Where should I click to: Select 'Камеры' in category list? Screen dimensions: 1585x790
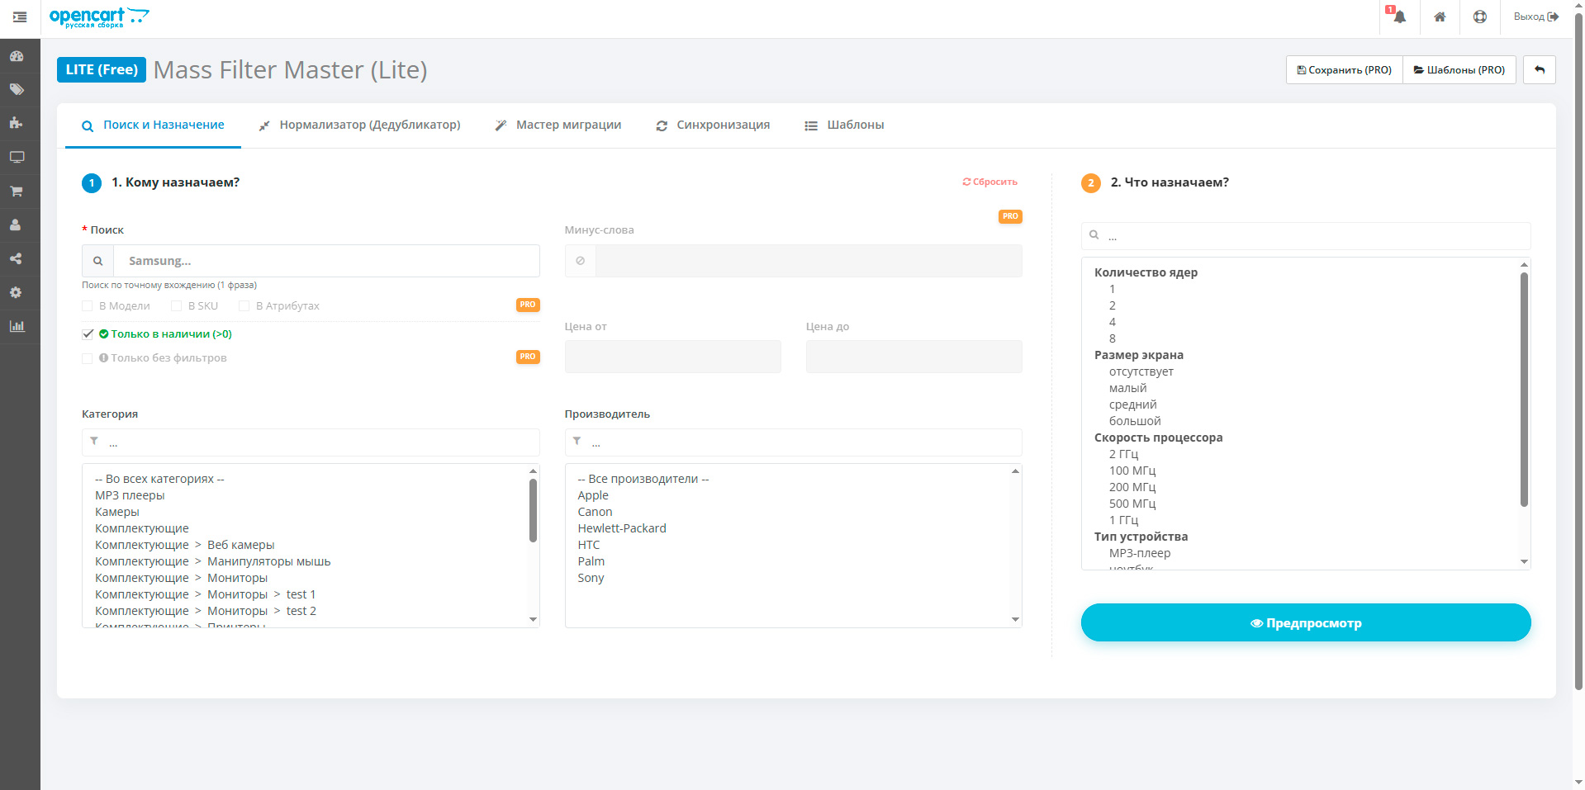pos(117,512)
